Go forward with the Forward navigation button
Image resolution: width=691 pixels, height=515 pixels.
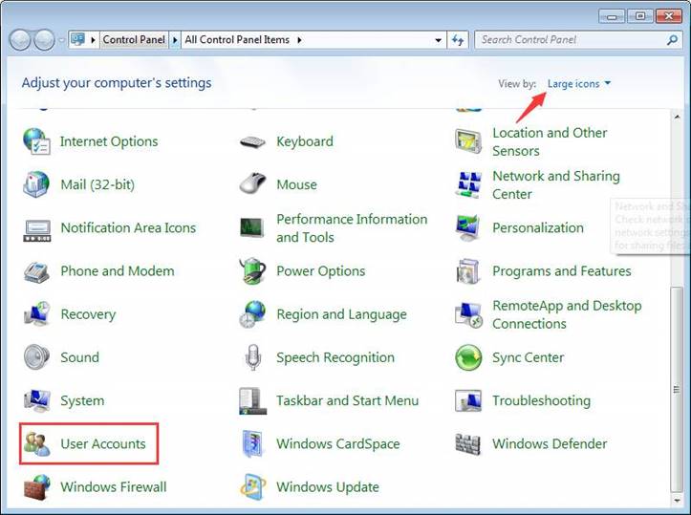[45, 40]
